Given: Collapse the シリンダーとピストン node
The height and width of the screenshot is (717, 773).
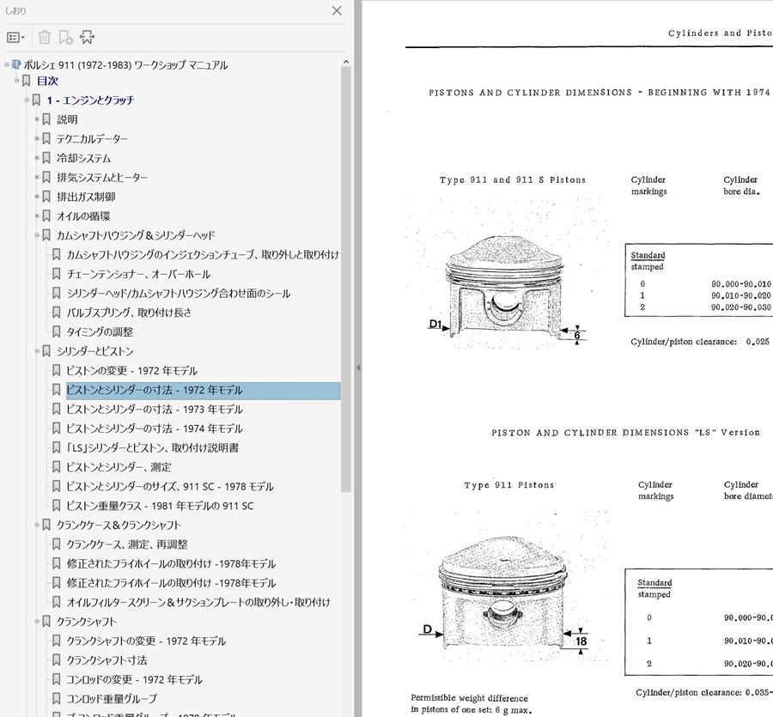Looking at the screenshot, I should pyautogui.click(x=36, y=351).
